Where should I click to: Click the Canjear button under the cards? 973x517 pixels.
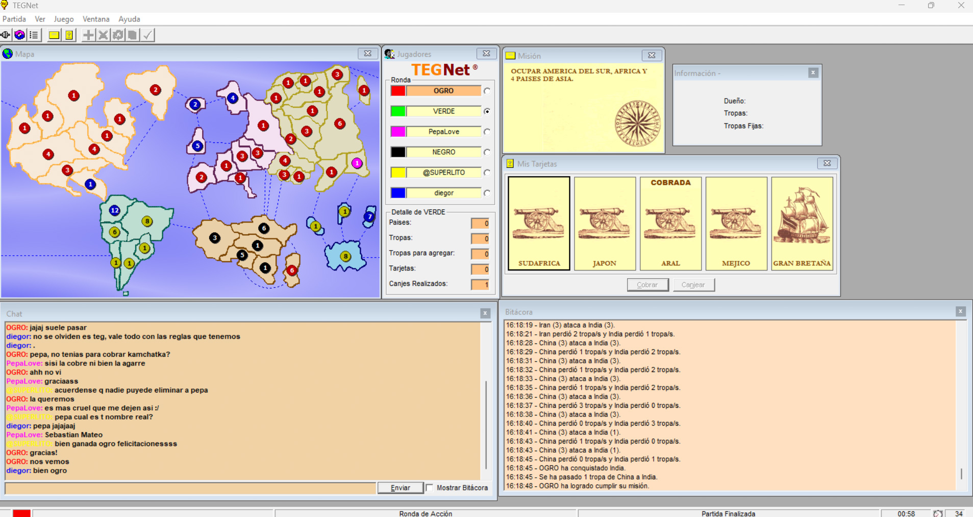click(x=693, y=285)
